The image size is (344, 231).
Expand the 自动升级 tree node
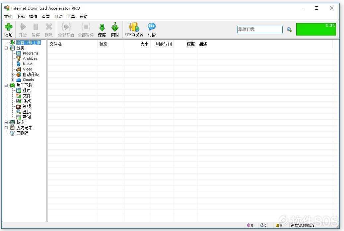[x=13, y=74]
